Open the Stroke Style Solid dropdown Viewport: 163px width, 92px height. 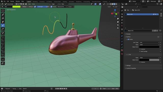(149, 45)
